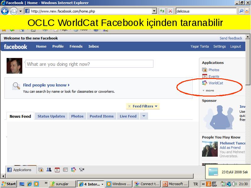Expand the Find people you know link

point(46,85)
